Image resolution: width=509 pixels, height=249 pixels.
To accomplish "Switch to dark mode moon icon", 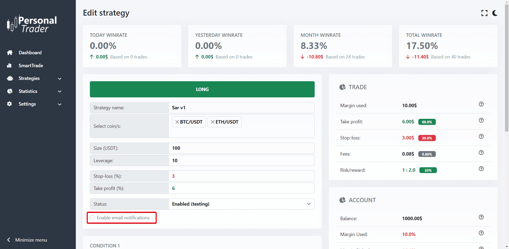I will pyautogui.click(x=495, y=13).
